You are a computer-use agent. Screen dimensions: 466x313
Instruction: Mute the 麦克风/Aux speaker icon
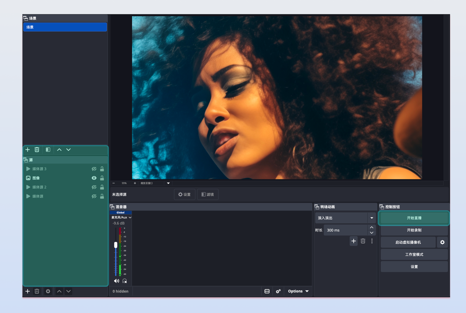click(x=117, y=281)
